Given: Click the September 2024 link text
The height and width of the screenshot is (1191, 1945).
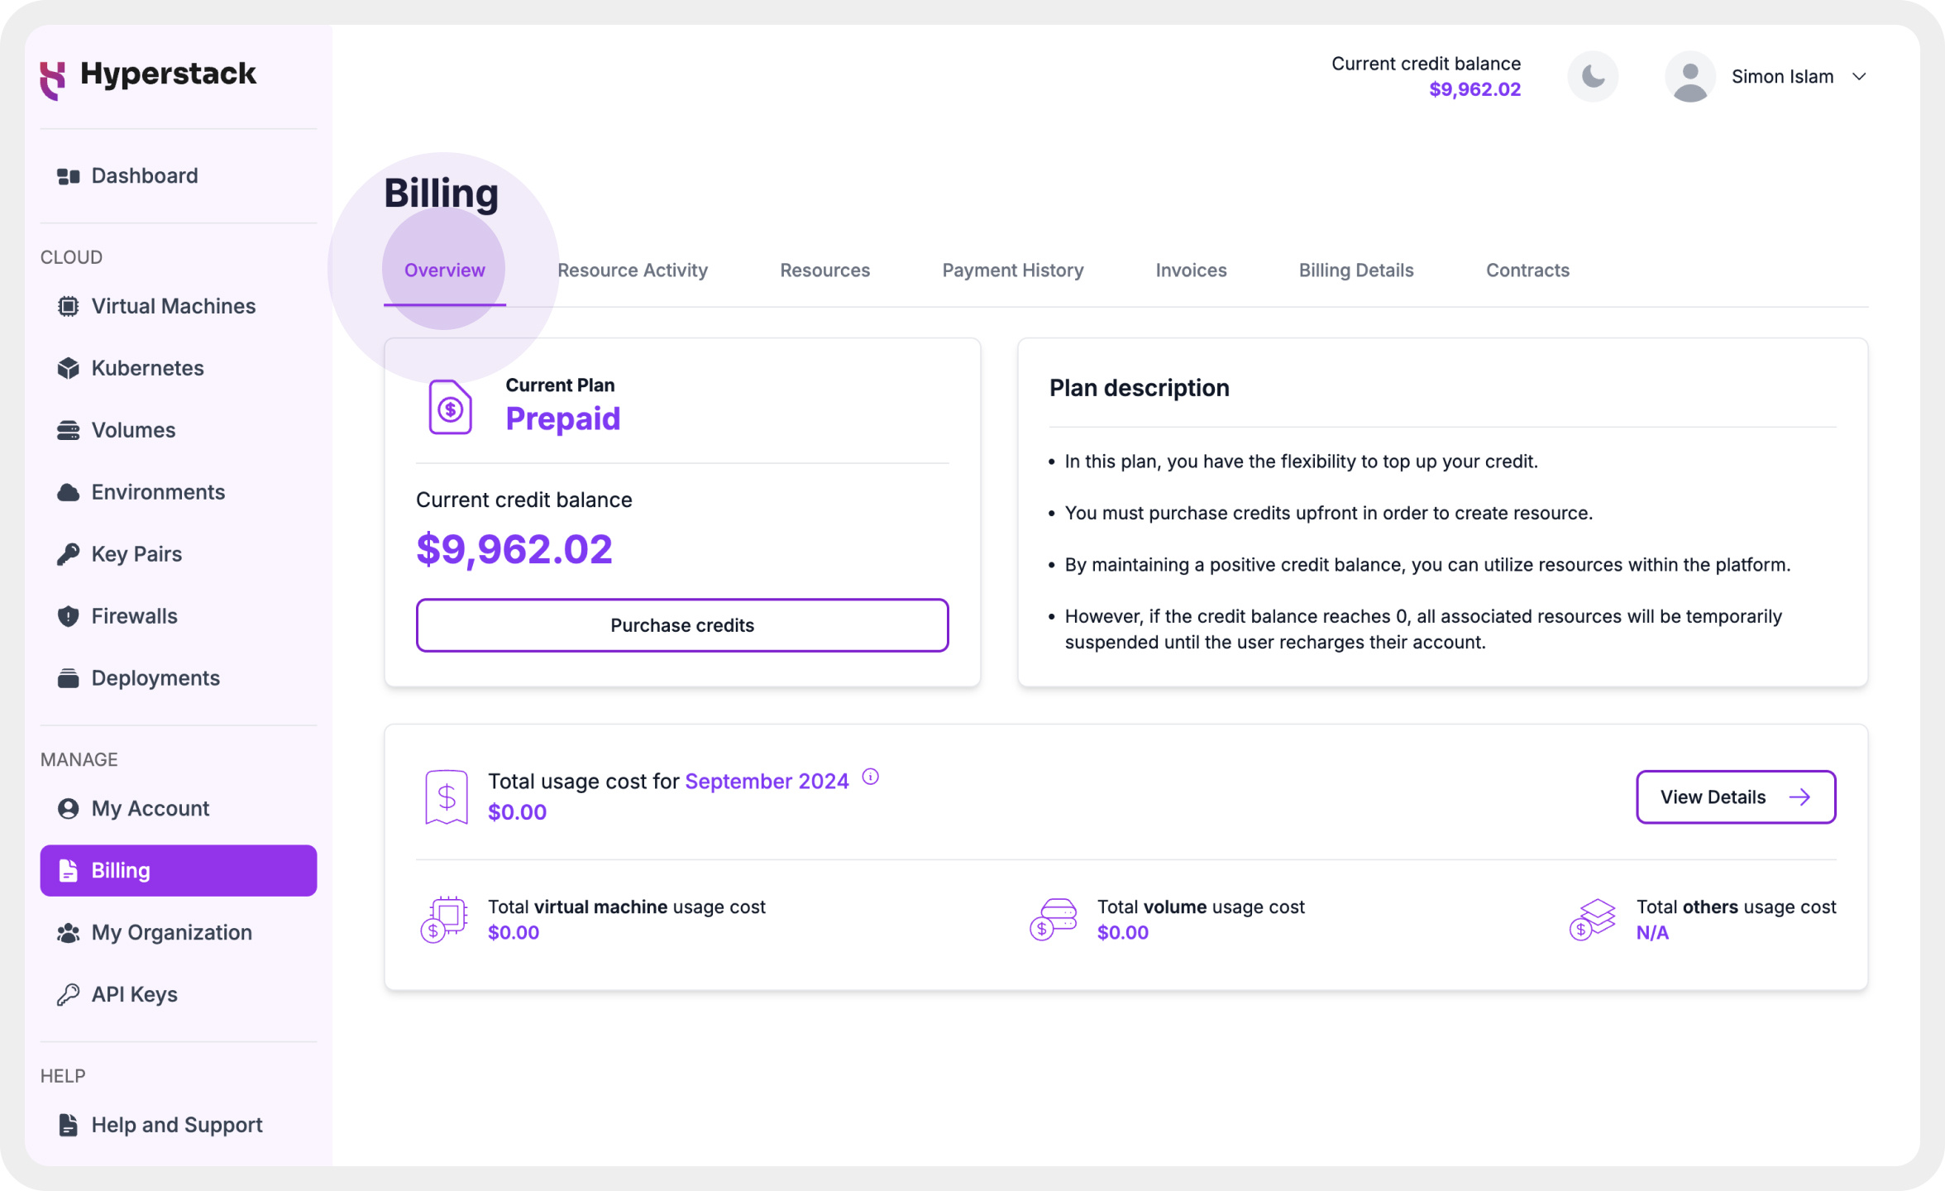Looking at the screenshot, I should tap(767, 781).
